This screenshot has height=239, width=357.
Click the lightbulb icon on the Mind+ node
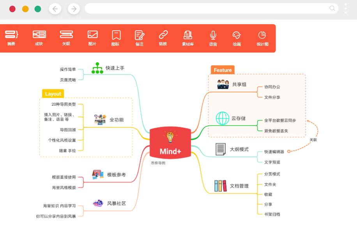point(170,137)
